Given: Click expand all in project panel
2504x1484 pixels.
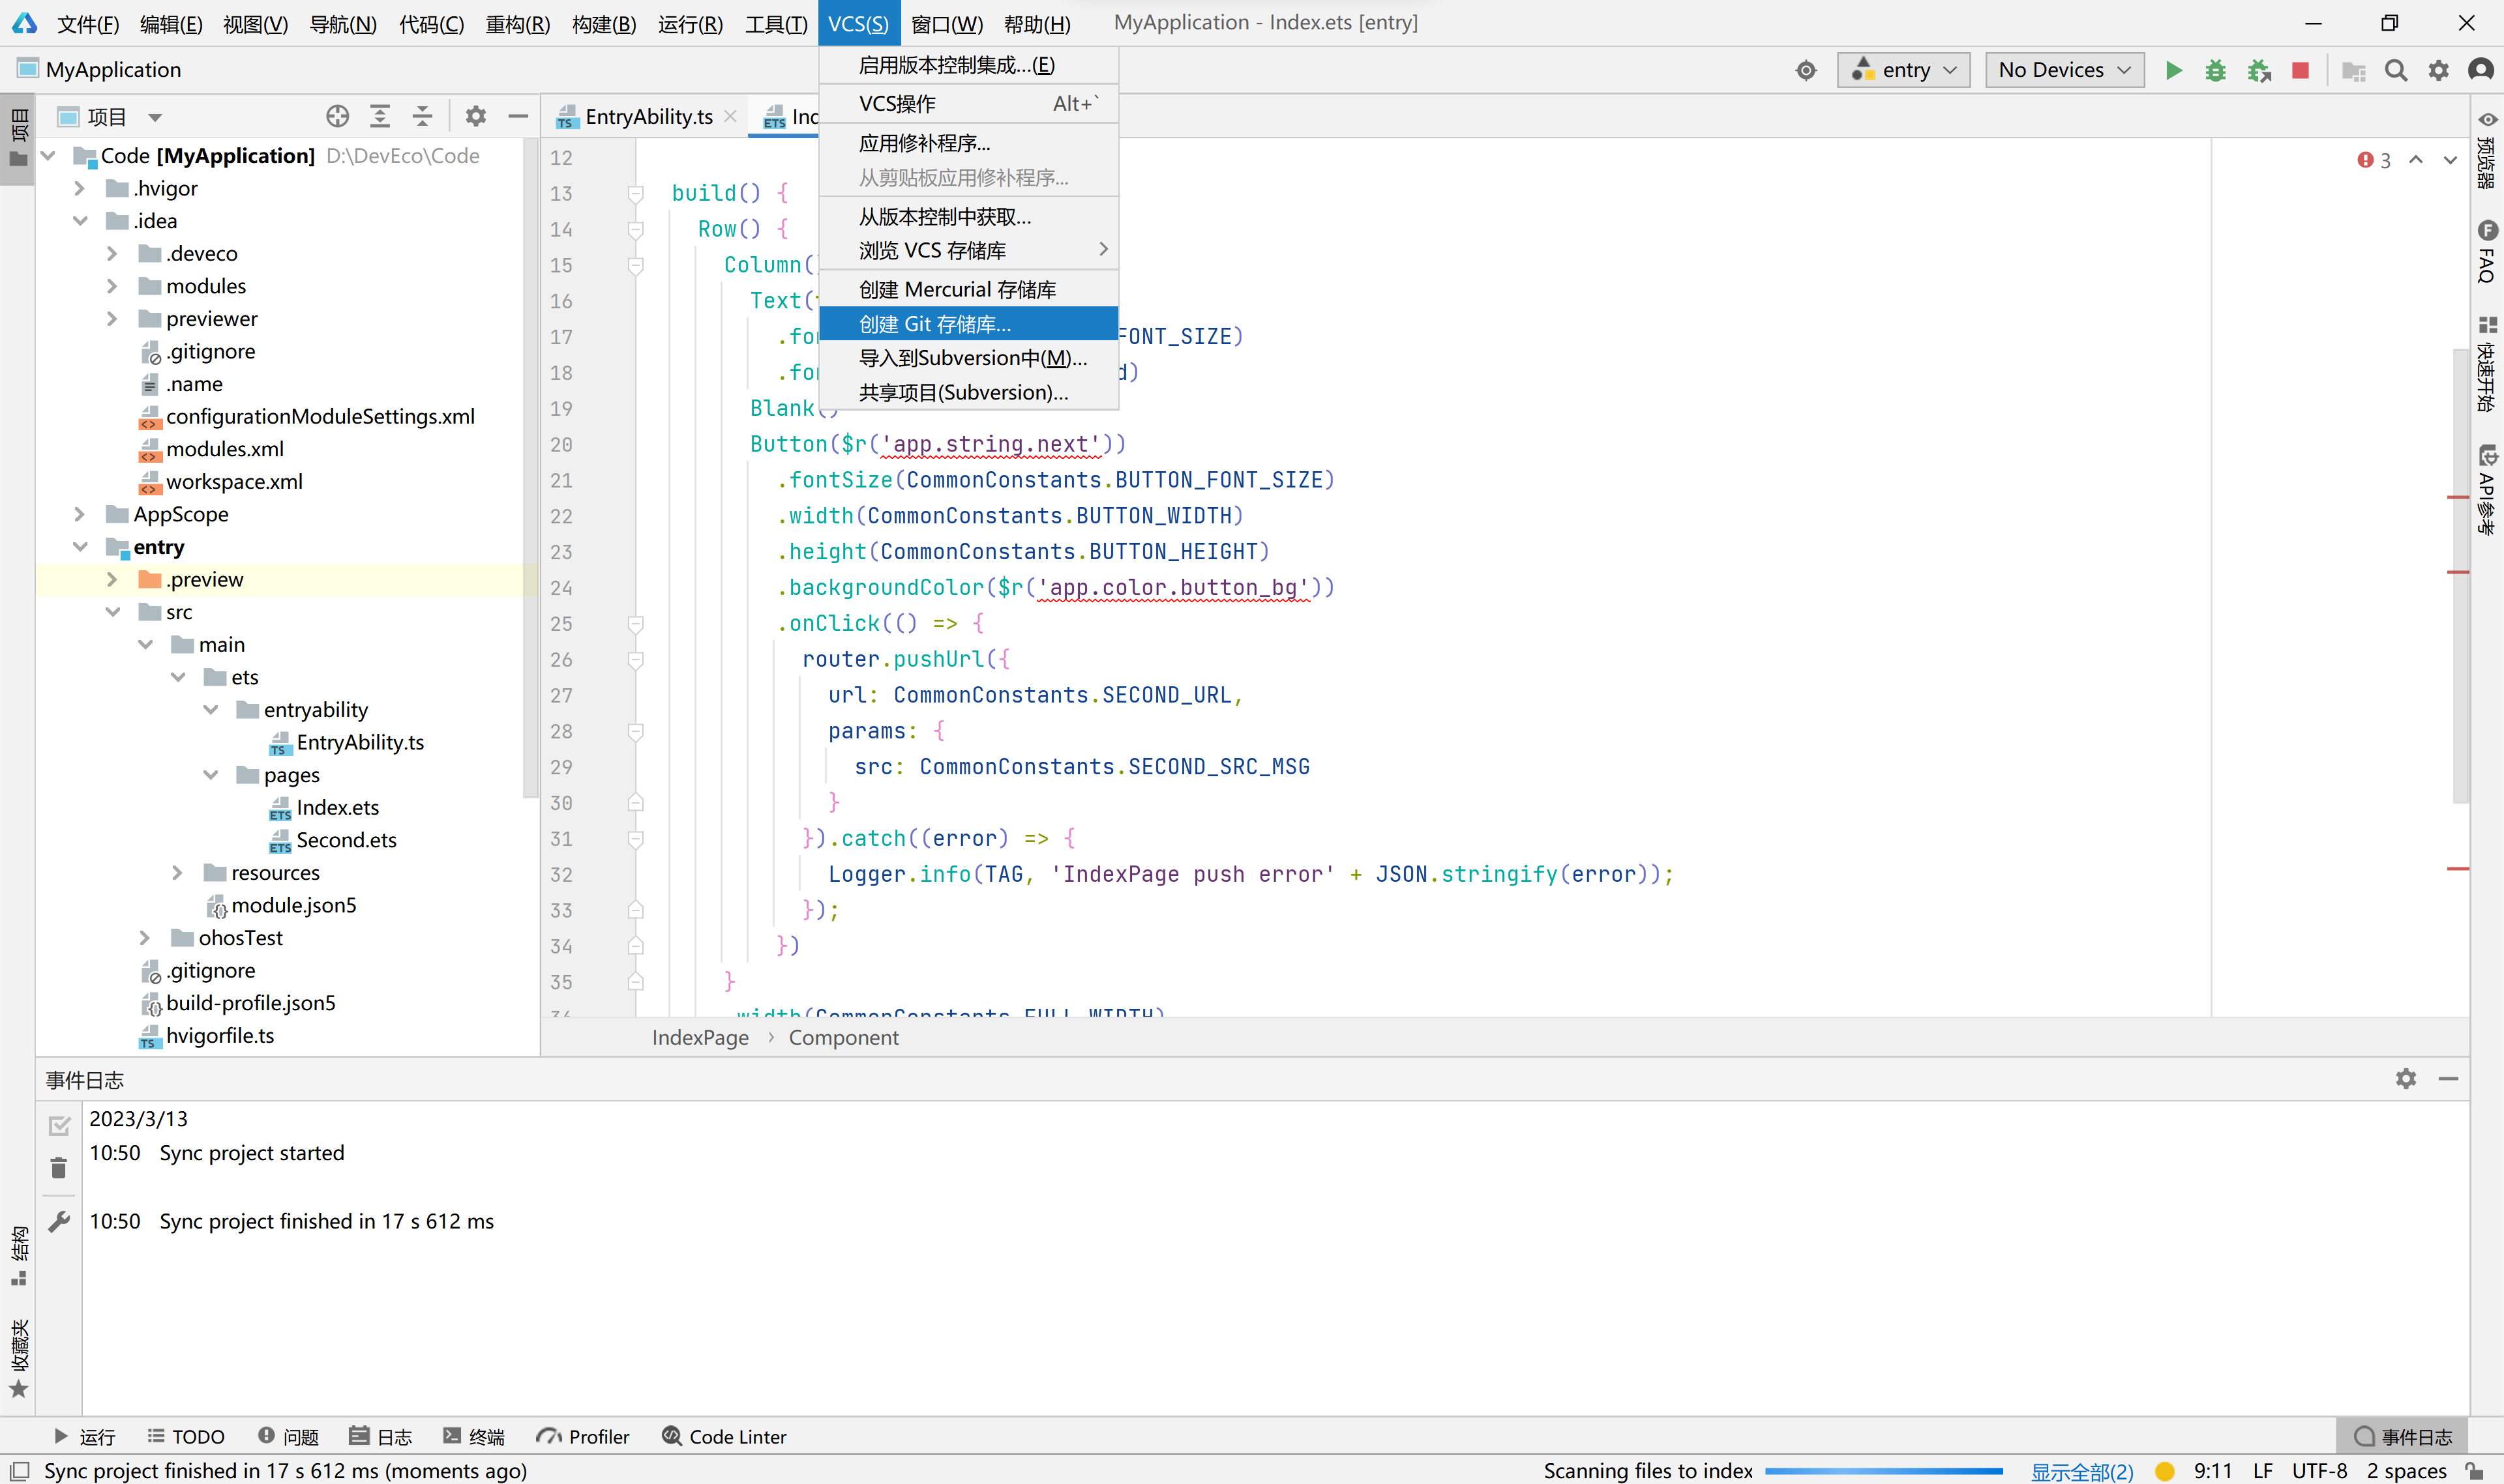Looking at the screenshot, I should (x=380, y=117).
